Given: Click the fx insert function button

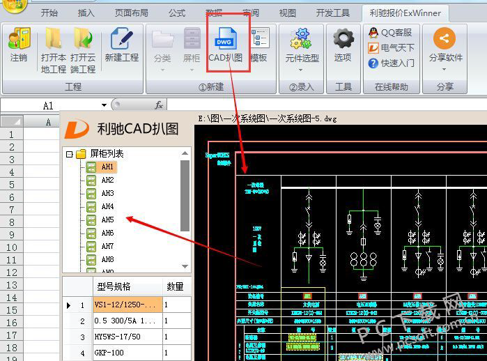Looking at the screenshot, I should (x=159, y=105).
